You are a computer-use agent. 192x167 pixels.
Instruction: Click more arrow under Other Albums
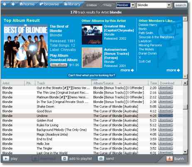coord(127,70)
